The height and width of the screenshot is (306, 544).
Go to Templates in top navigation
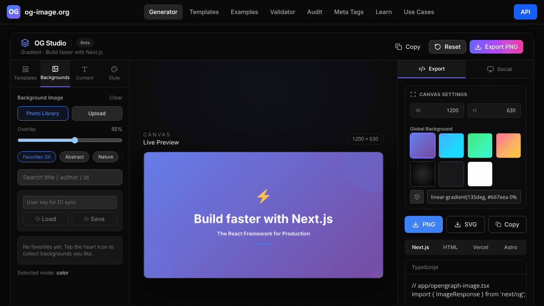coord(204,12)
